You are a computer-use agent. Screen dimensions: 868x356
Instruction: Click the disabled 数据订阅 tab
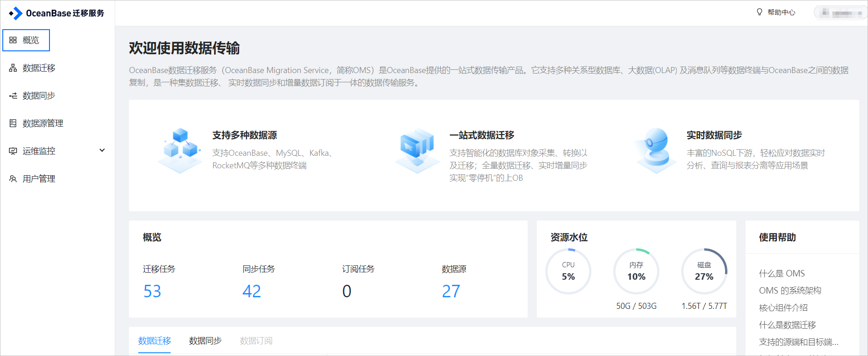pyautogui.click(x=256, y=341)
